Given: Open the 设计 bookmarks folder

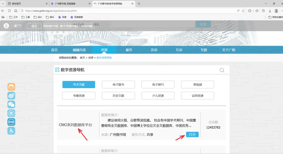Looking at the screenshot, I should 38,17.
